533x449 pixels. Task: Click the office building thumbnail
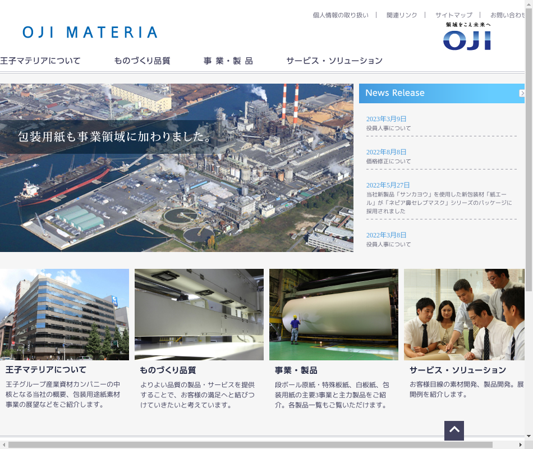pyautogui.click(x=65, y=315)
